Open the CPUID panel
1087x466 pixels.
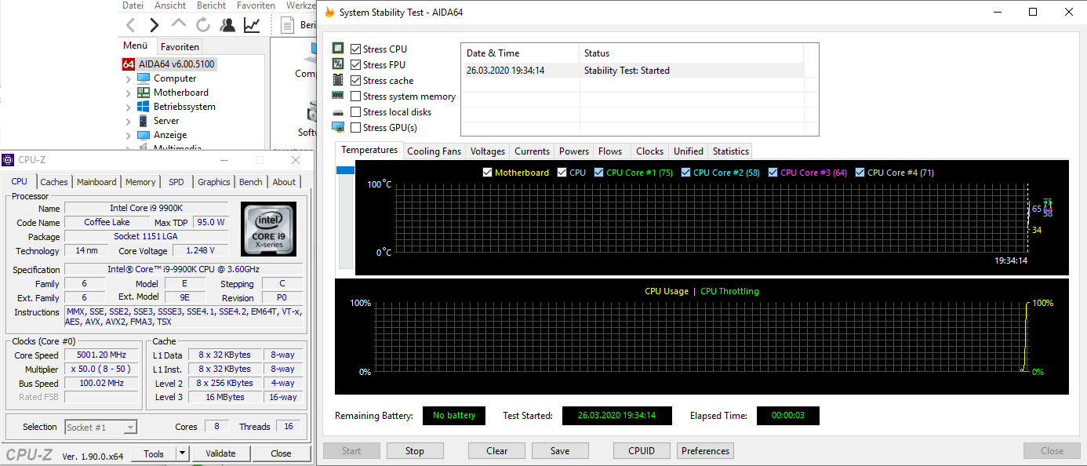tap(642, 451)
